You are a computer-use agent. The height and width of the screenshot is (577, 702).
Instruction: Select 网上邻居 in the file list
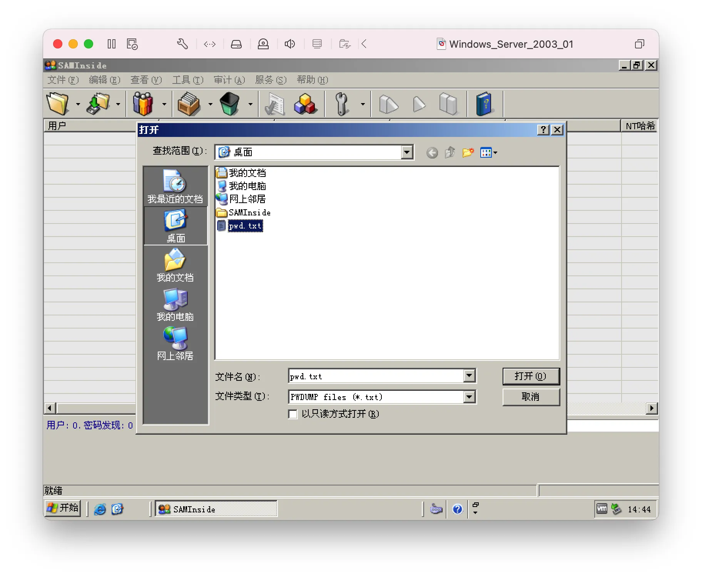point(241,199)
